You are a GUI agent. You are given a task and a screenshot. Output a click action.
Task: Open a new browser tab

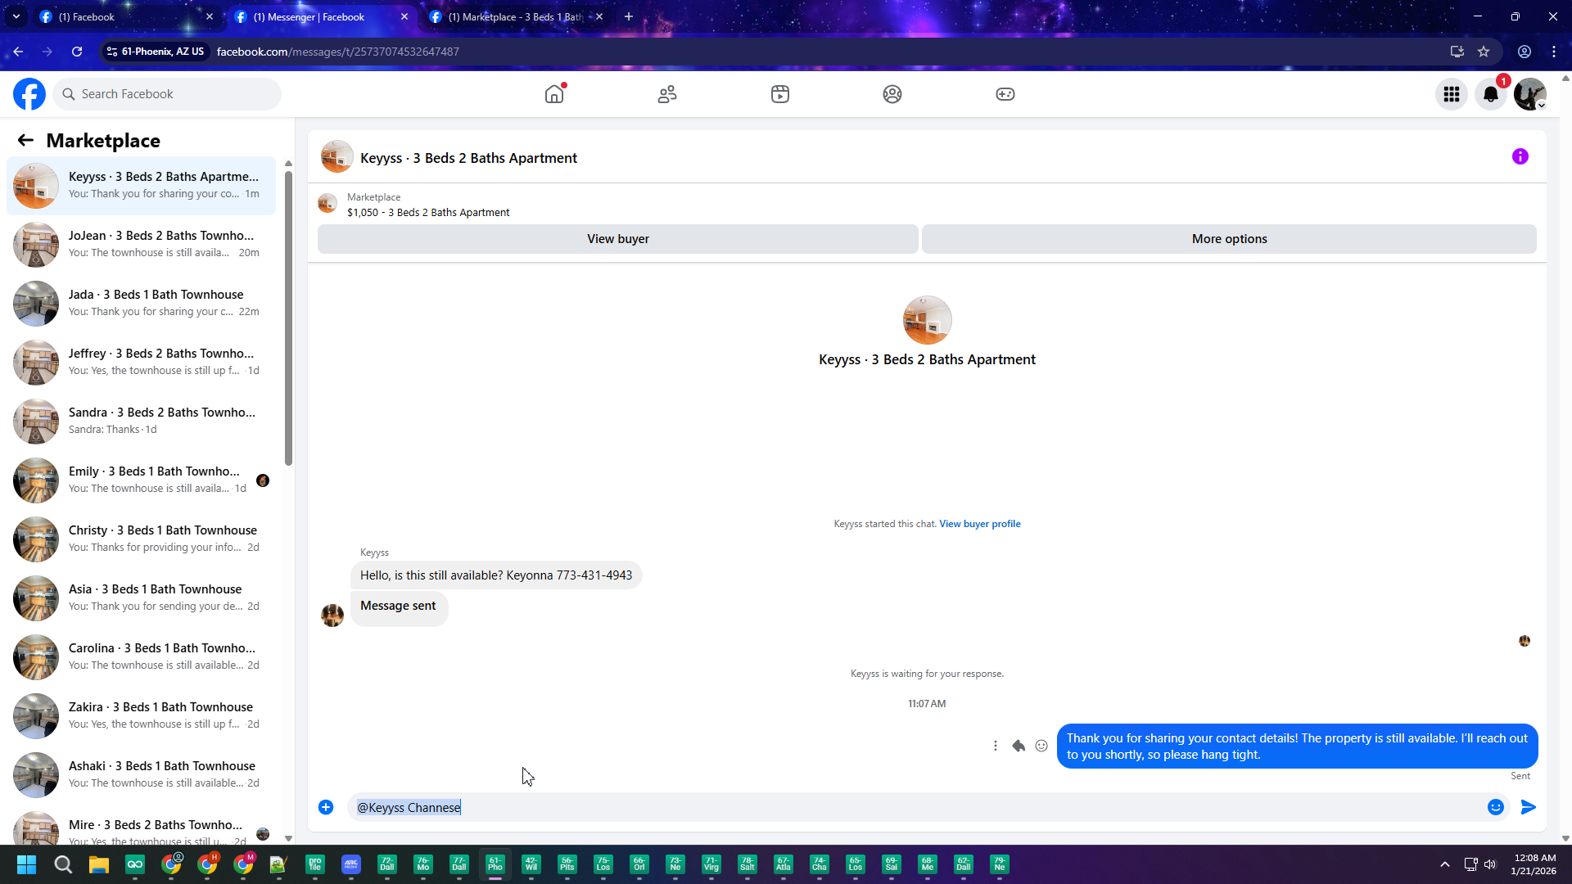(629, 16)
